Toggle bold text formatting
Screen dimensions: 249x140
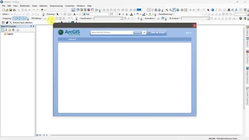click(x=119, y=14)
